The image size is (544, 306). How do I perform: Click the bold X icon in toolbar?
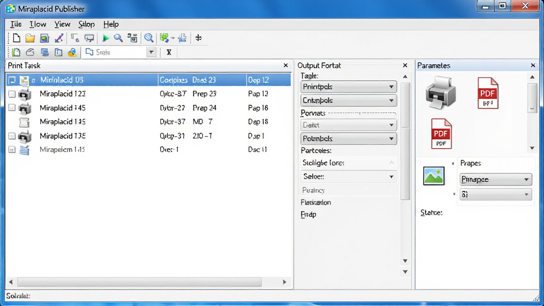point(169,53)
